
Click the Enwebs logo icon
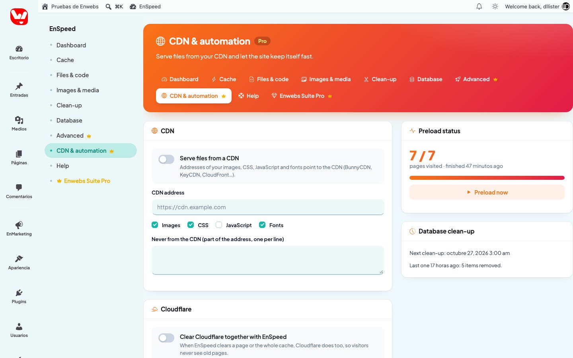click(x=19, y=17)
